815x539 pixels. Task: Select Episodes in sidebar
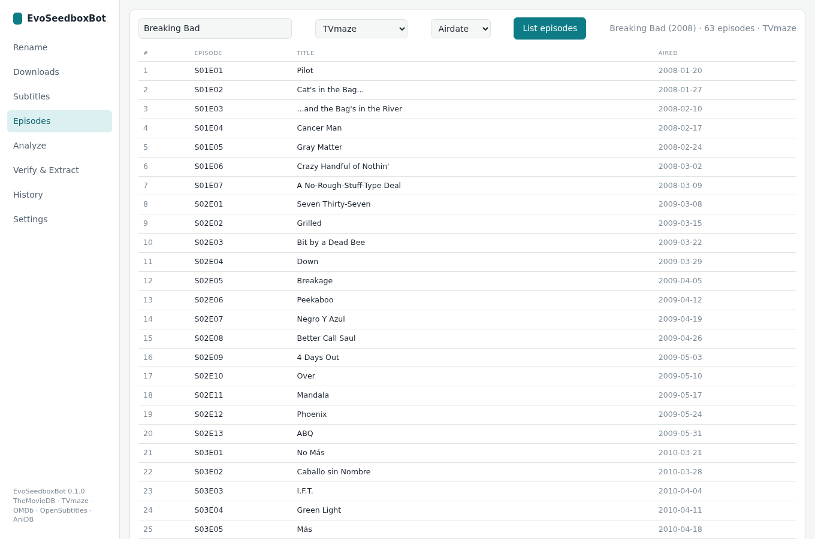(59, 121)
